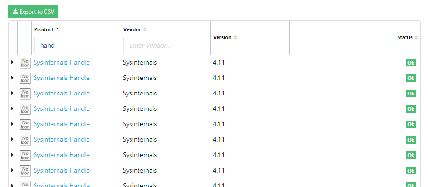428x187 pixels.
Task: Expand the second Sysinternals Handle row
Action: coord(12,78)
